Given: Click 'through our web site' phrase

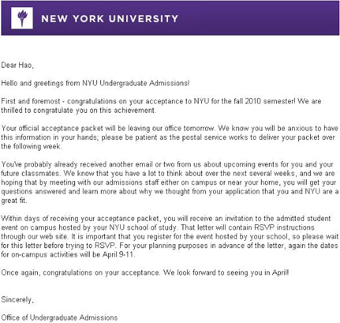Looking at the screenshot, I should coord(34,237).
